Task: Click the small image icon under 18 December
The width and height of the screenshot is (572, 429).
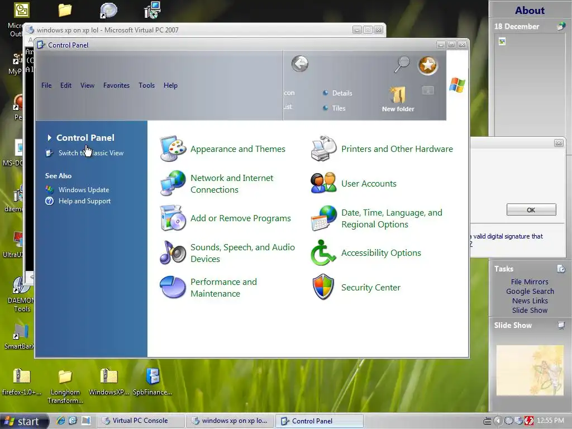Action: [x=502, y=41]
